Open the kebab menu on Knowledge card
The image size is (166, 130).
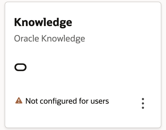[143, 103]
